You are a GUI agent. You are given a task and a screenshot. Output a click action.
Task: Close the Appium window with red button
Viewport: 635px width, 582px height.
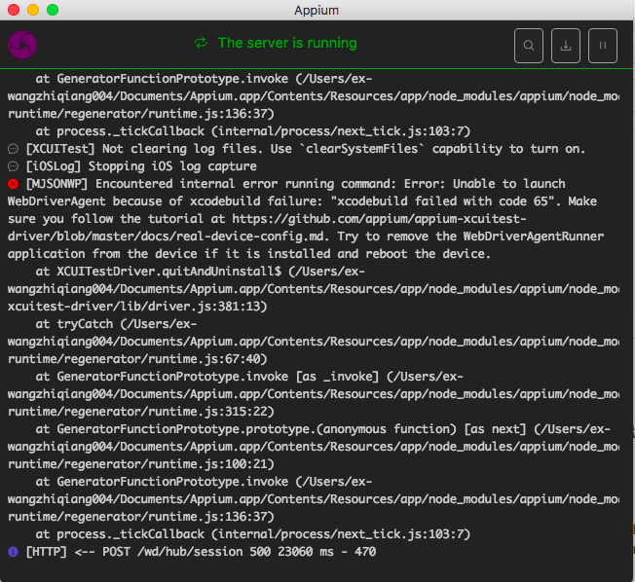tap(14, 10)
